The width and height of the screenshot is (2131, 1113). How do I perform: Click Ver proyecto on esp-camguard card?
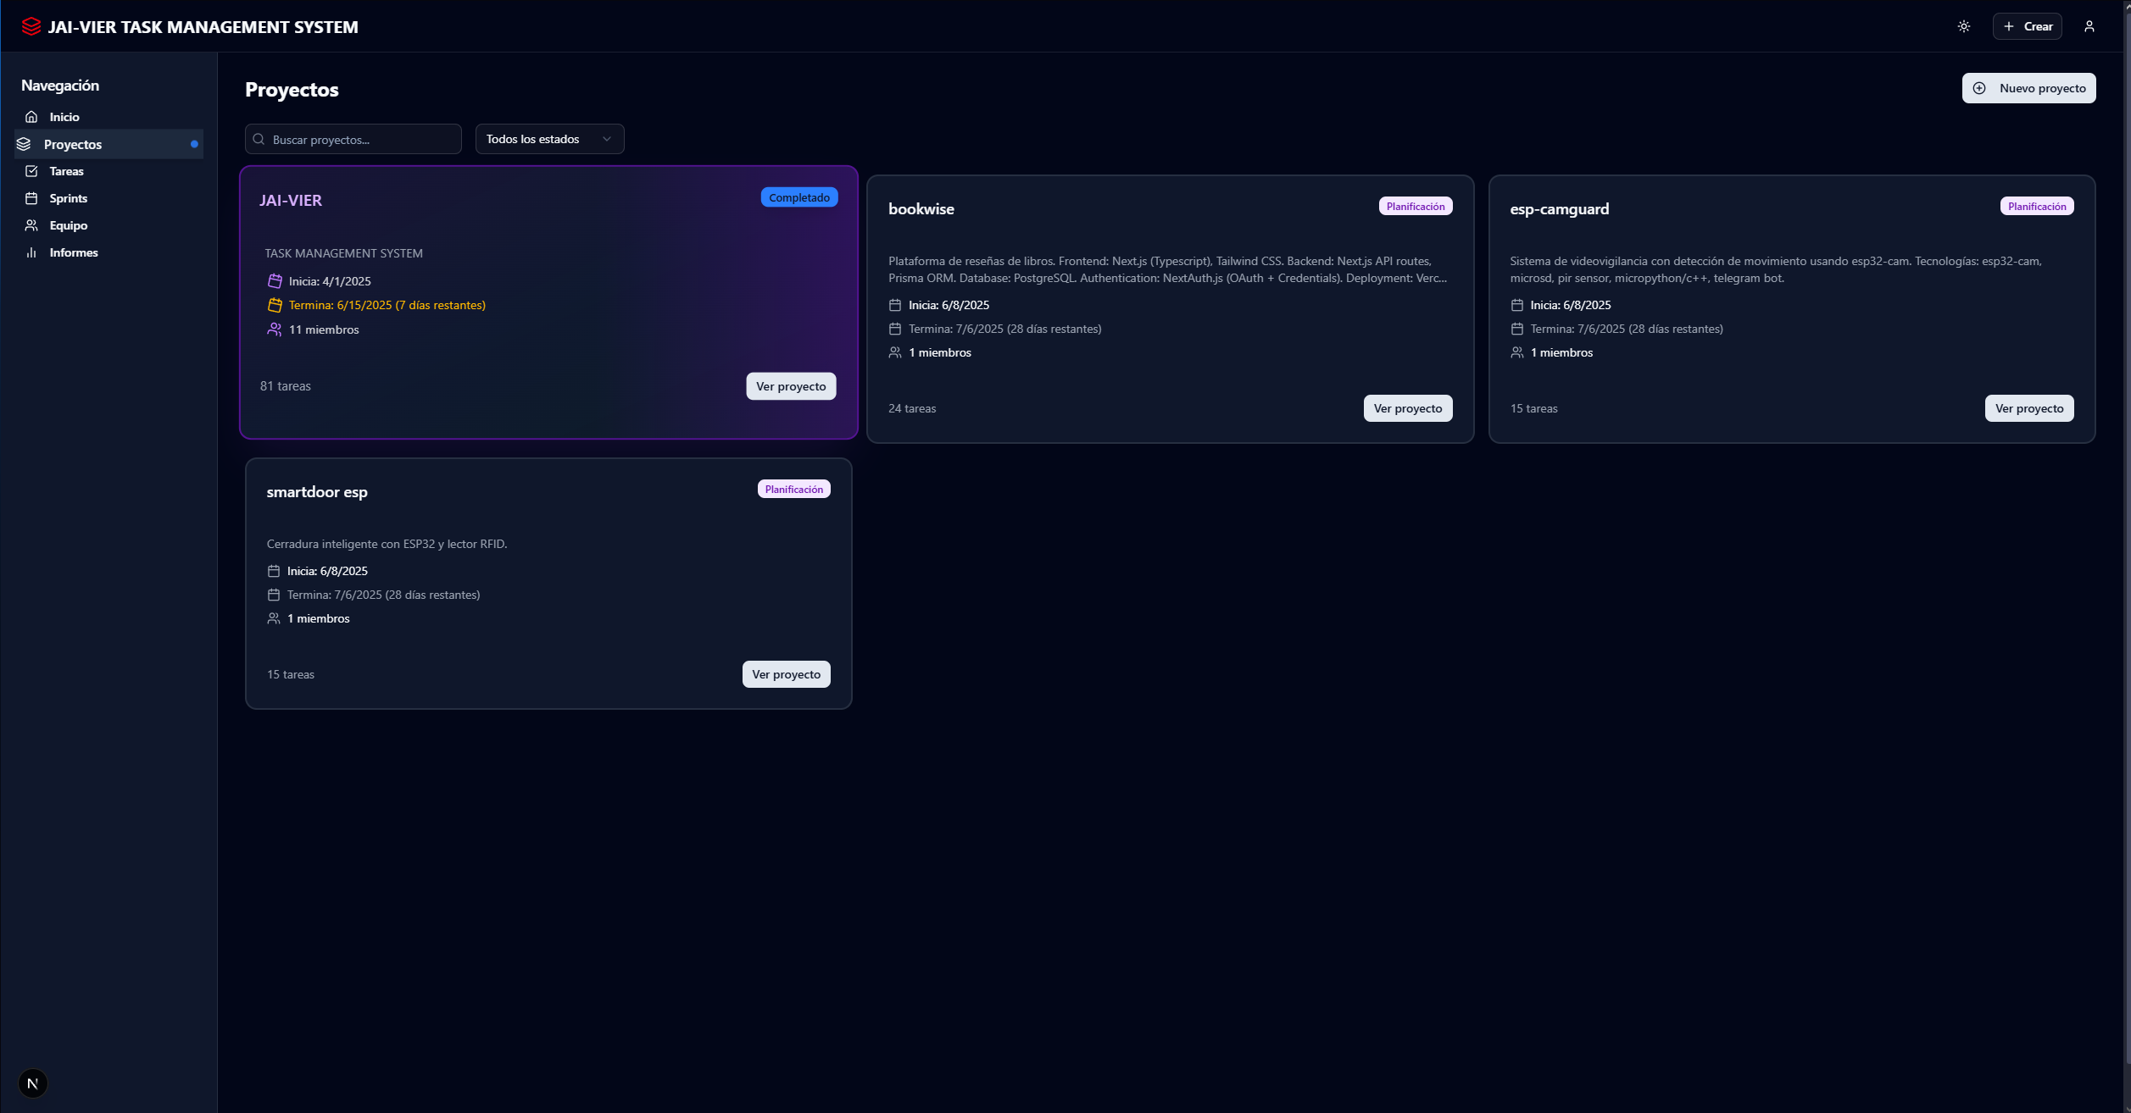pyautogui.click(x=2028, y=408)
